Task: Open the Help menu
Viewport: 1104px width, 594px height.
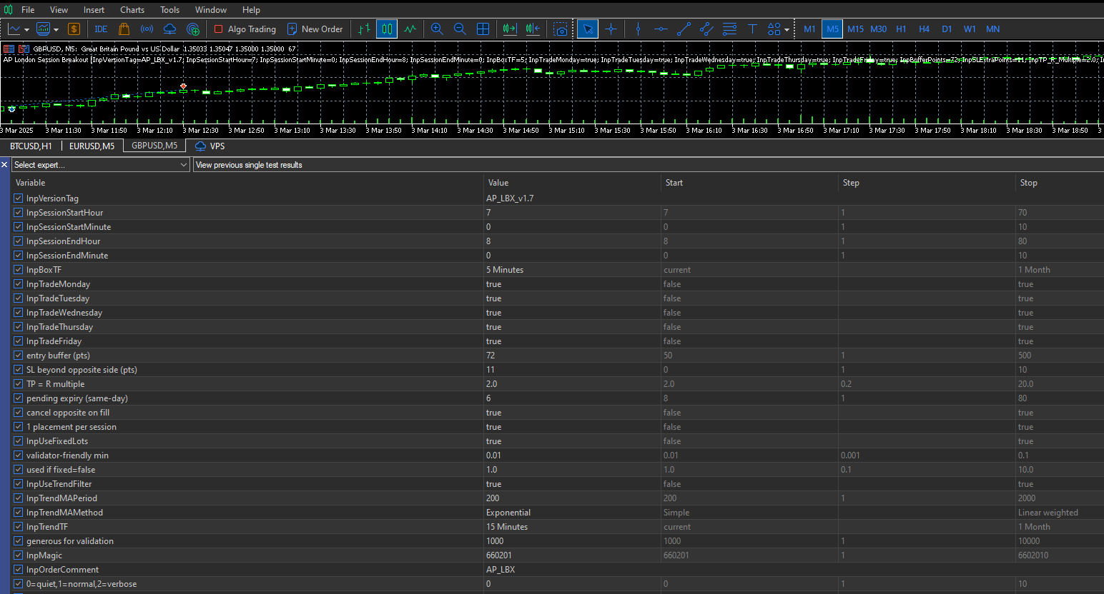Action: [251, 10]
